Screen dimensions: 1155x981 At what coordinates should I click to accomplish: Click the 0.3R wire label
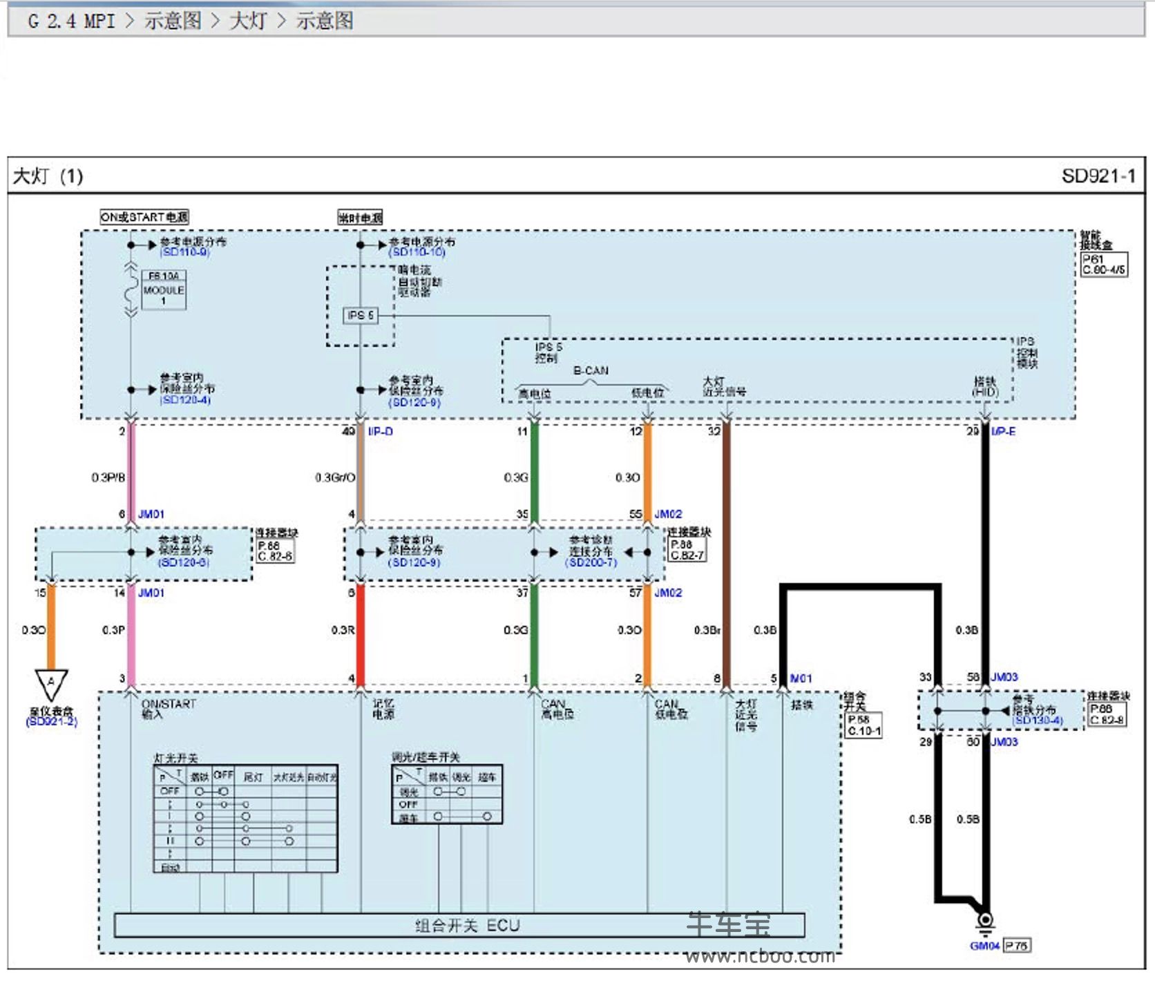(x=343, y=630)
